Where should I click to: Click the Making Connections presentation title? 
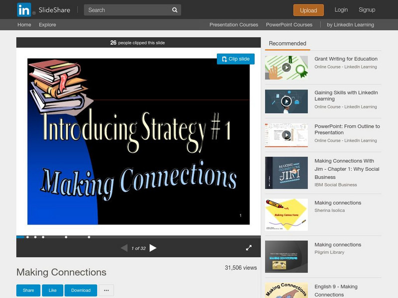tap(61, 272)
